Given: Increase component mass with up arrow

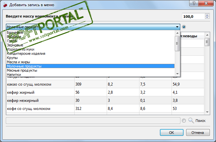Looking at the screenshot, I should tap(207, 15).
